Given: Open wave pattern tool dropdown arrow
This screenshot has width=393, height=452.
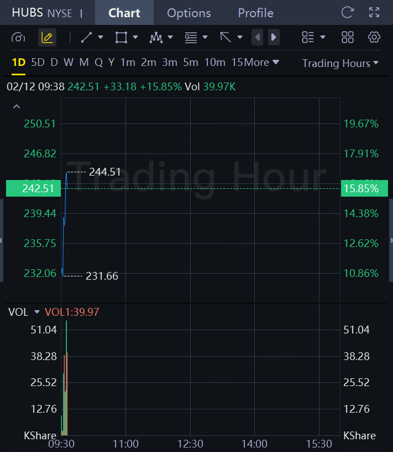Looking at the screenshot, I should 170,37.
